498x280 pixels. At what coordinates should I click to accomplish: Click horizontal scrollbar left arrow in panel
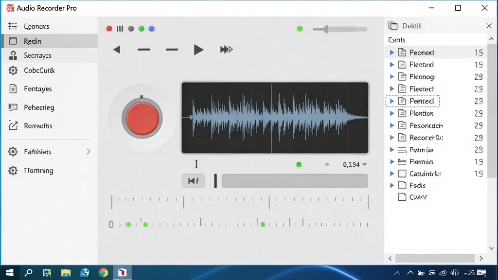pyautogui.click(x=391, y=259)
